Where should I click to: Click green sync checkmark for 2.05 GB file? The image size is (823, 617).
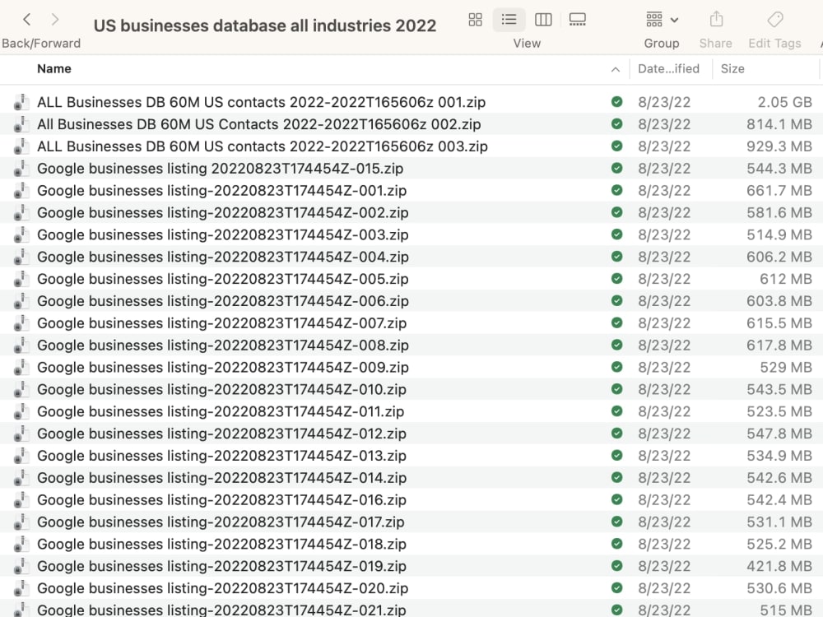[x=617, y=102]
